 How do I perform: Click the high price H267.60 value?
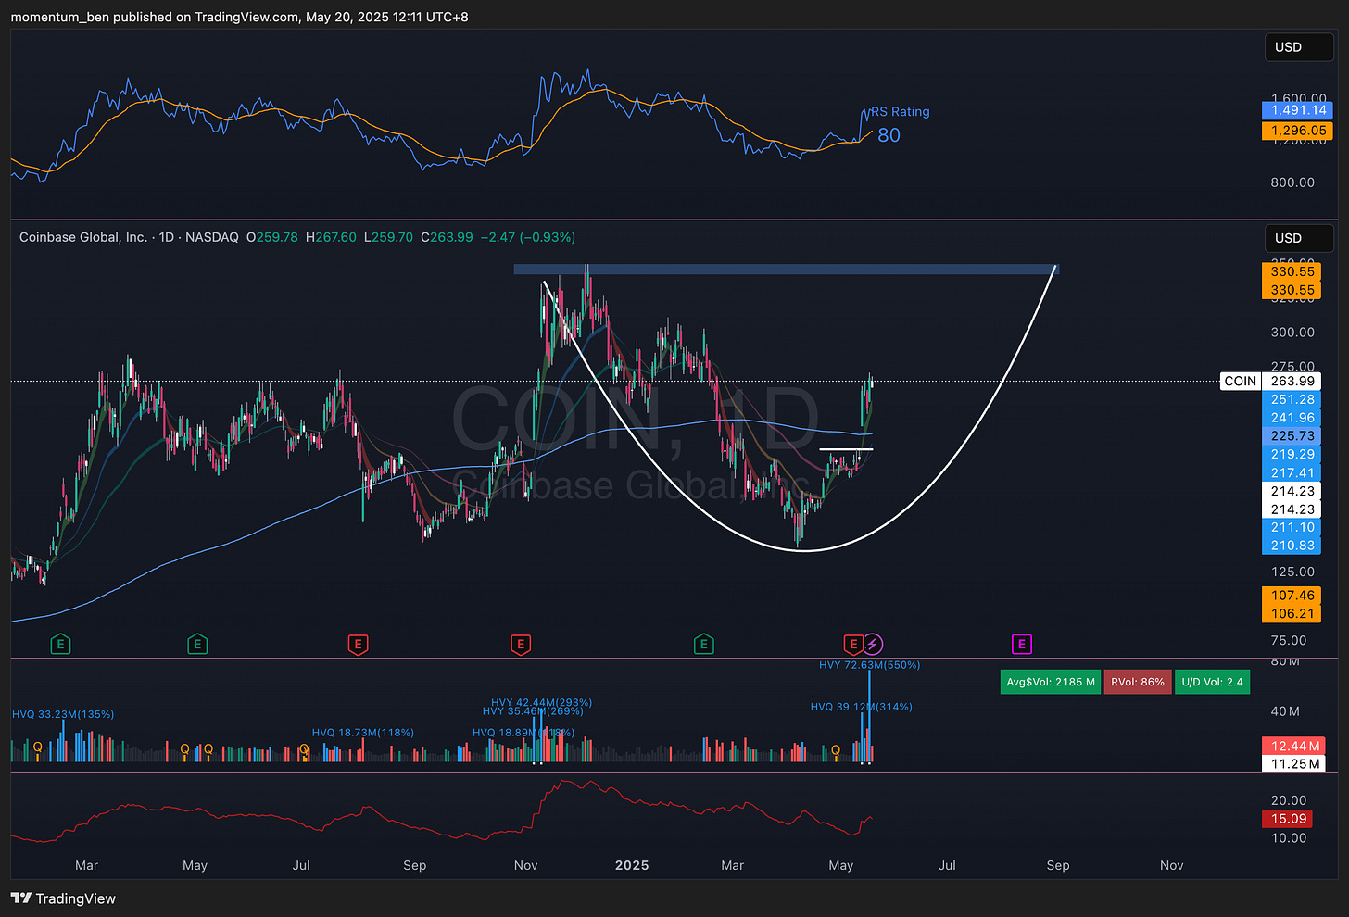coord(331,237)
